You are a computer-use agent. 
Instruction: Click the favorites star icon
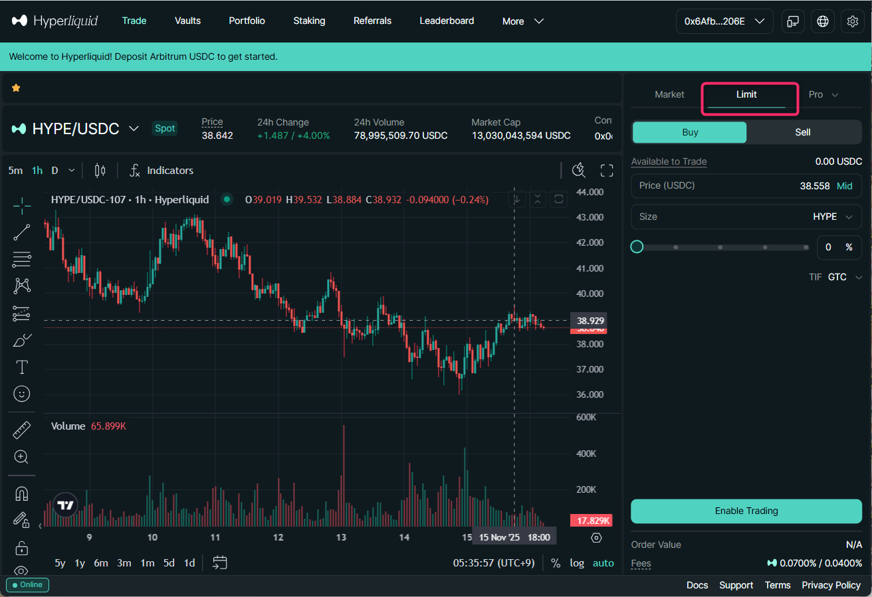16,88
